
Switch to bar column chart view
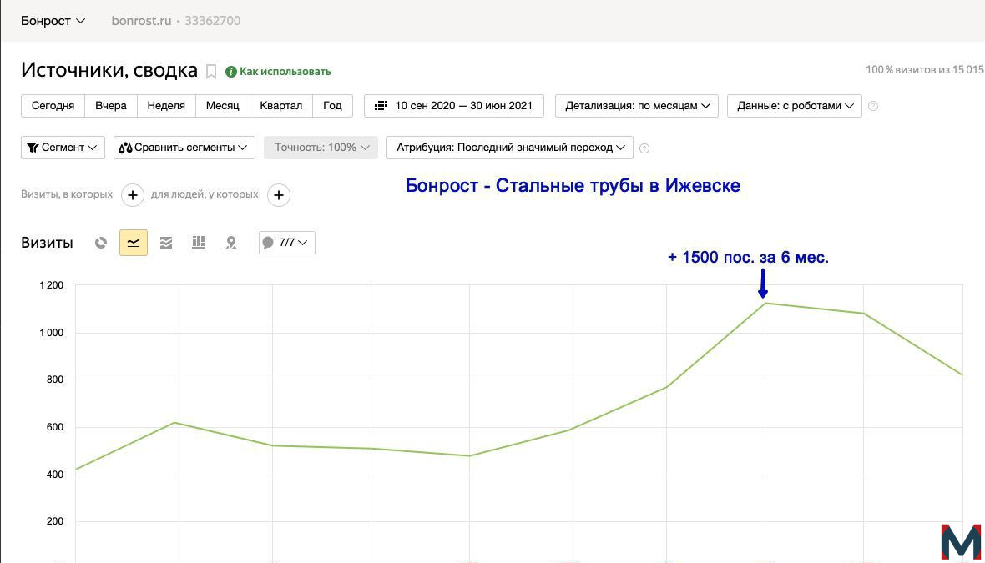coord(199,242)
